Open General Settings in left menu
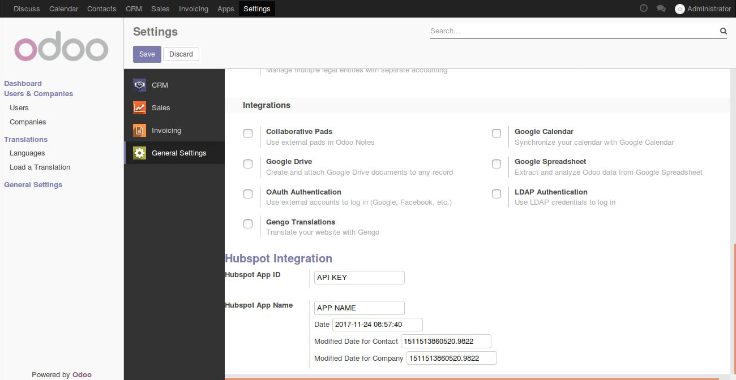736x380 pixels. pos(33,184)
